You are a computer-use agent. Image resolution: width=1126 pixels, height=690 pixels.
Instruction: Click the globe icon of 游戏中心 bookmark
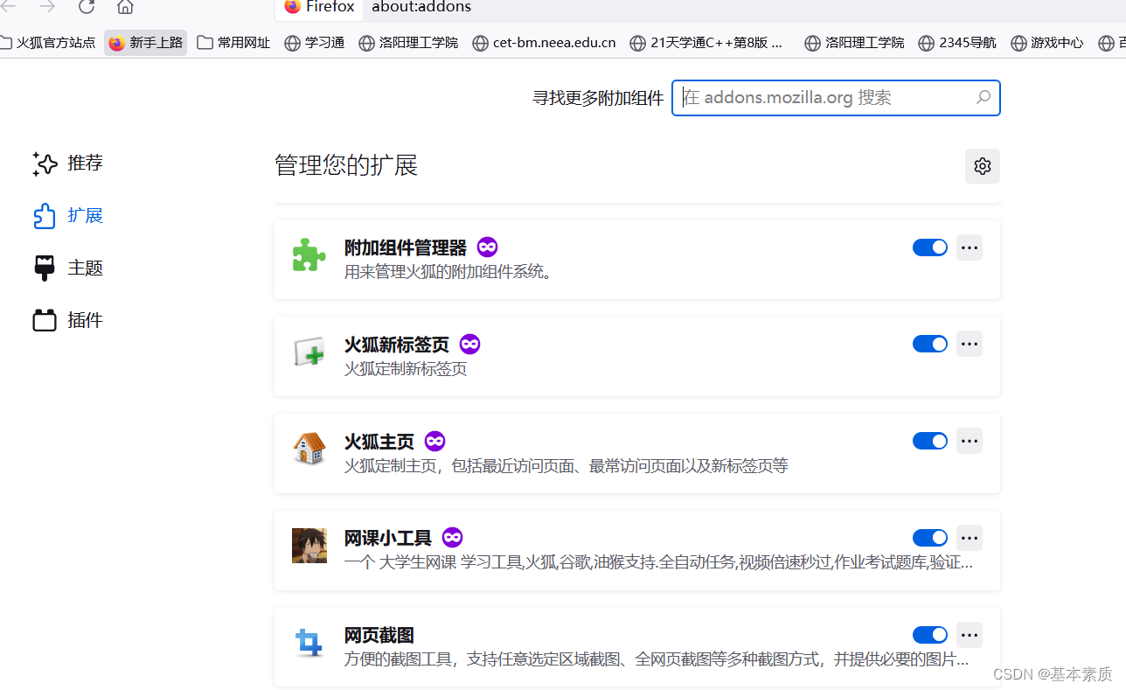pos(1018,43)
